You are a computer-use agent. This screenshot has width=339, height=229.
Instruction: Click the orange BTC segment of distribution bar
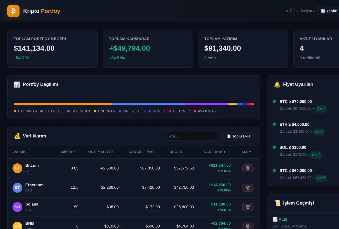[x=63, y=104]
